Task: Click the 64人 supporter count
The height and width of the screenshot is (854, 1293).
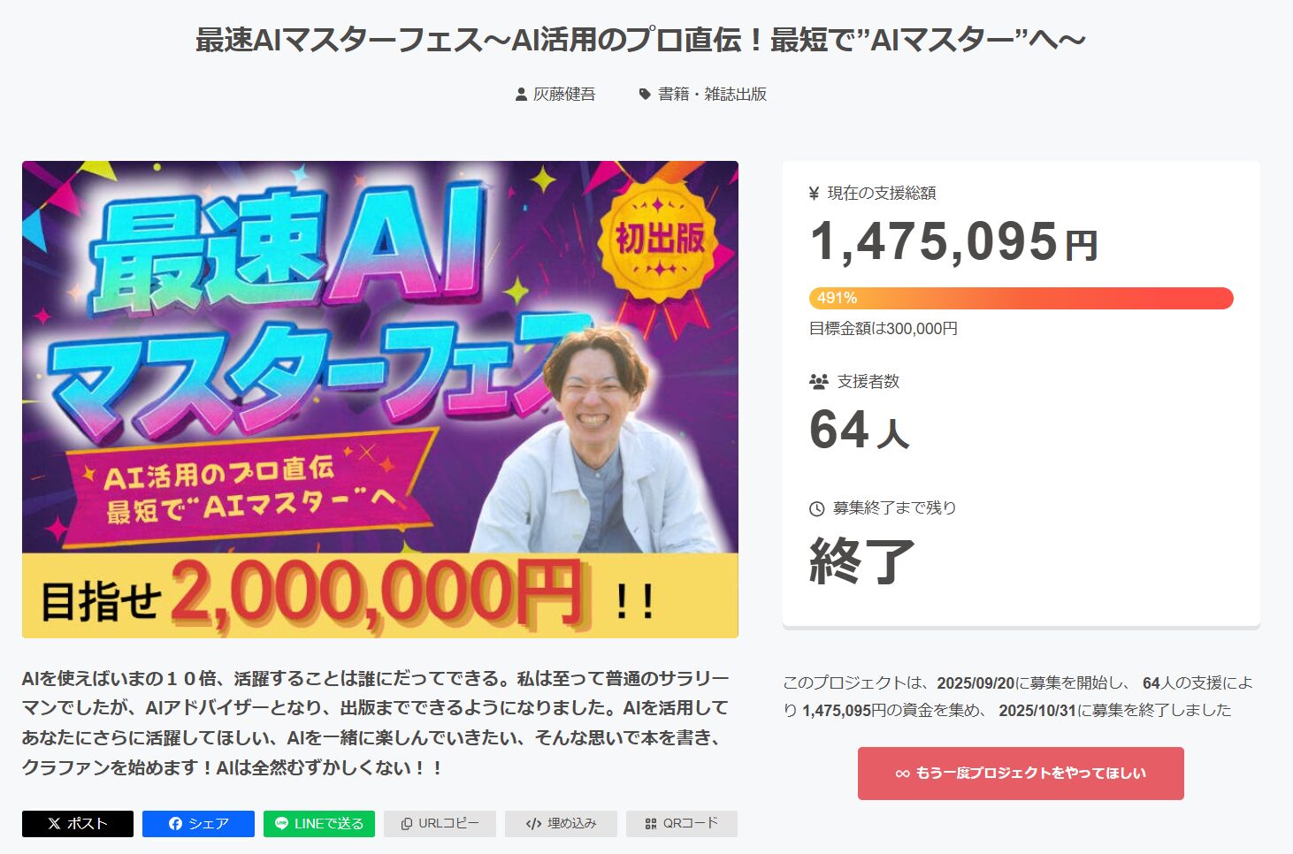Action: 859,431
